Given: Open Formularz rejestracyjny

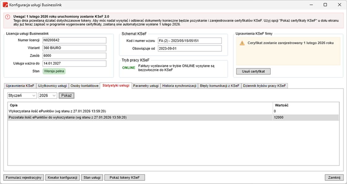Looking at the screenshot, I should [x=24, y=177].
